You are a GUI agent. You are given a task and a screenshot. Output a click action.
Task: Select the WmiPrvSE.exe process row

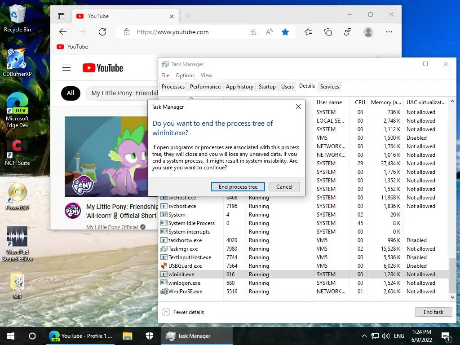coord(304,291)
